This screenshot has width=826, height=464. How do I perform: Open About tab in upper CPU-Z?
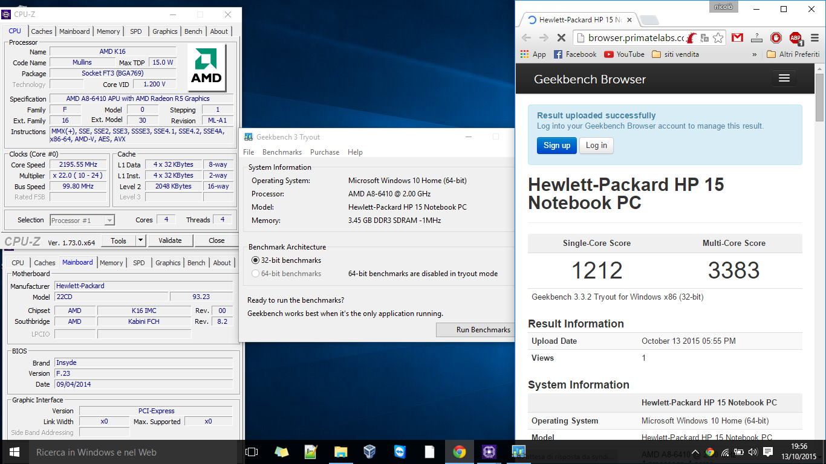pos(219,31)
